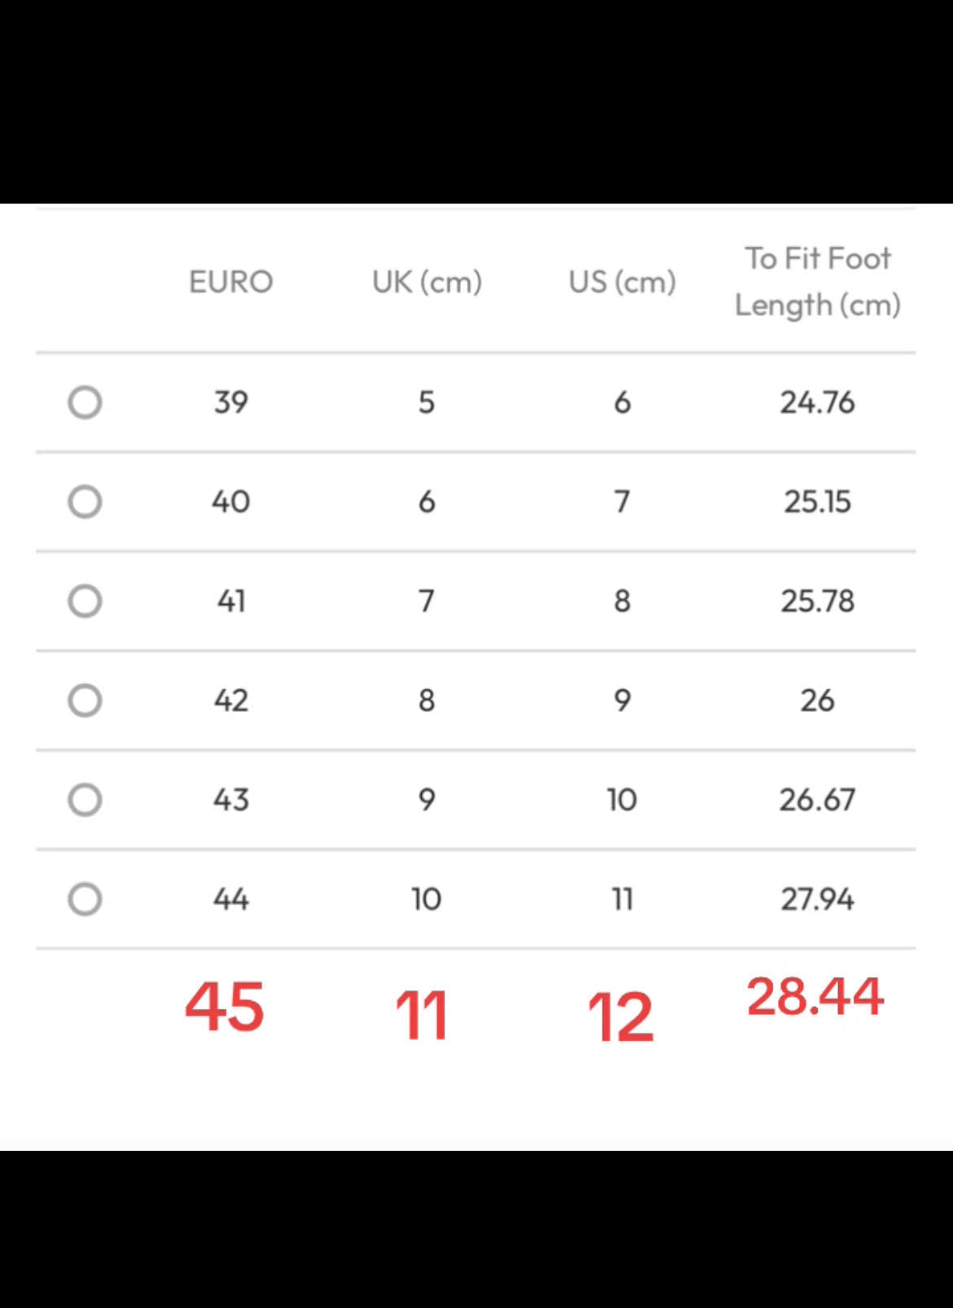Click the US (cm) column header
Image resolution: width=953 pixels, height=1308 pixels.
pos(622,283)
